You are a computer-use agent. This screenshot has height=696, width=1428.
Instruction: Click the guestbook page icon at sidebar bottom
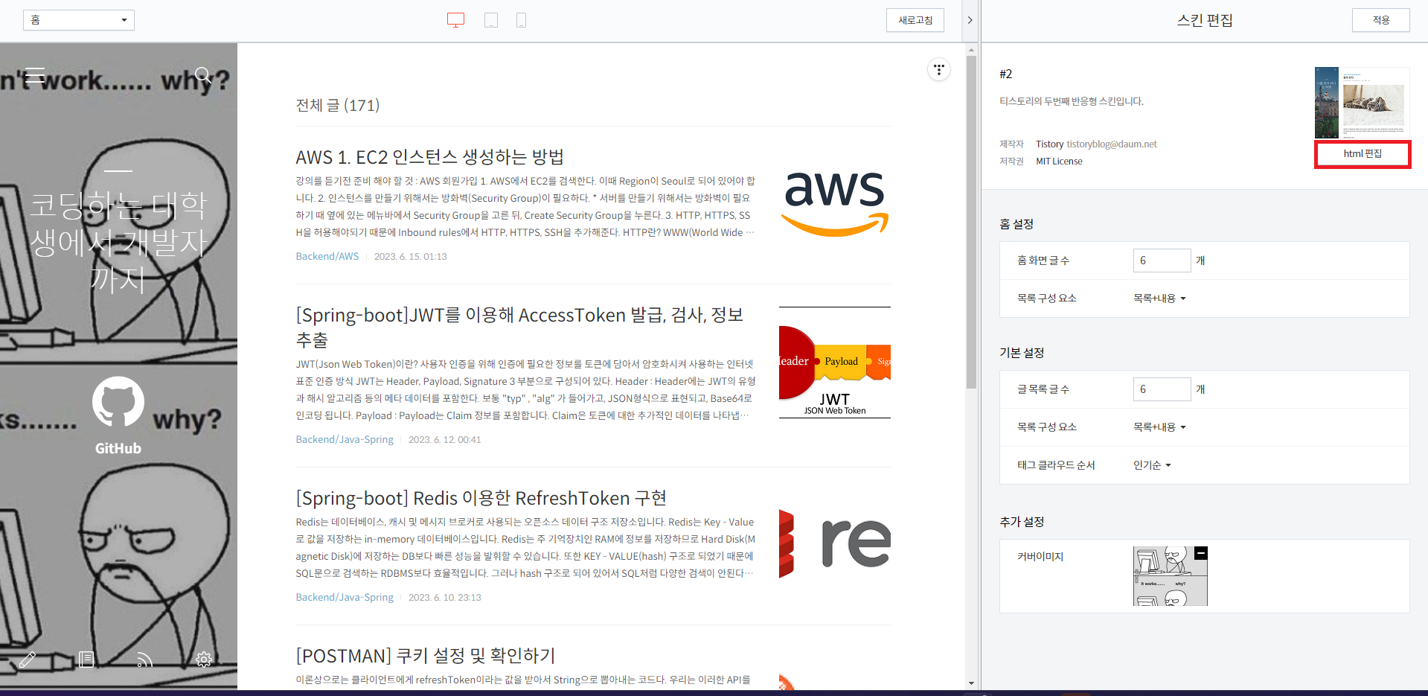tap(86, 660)
